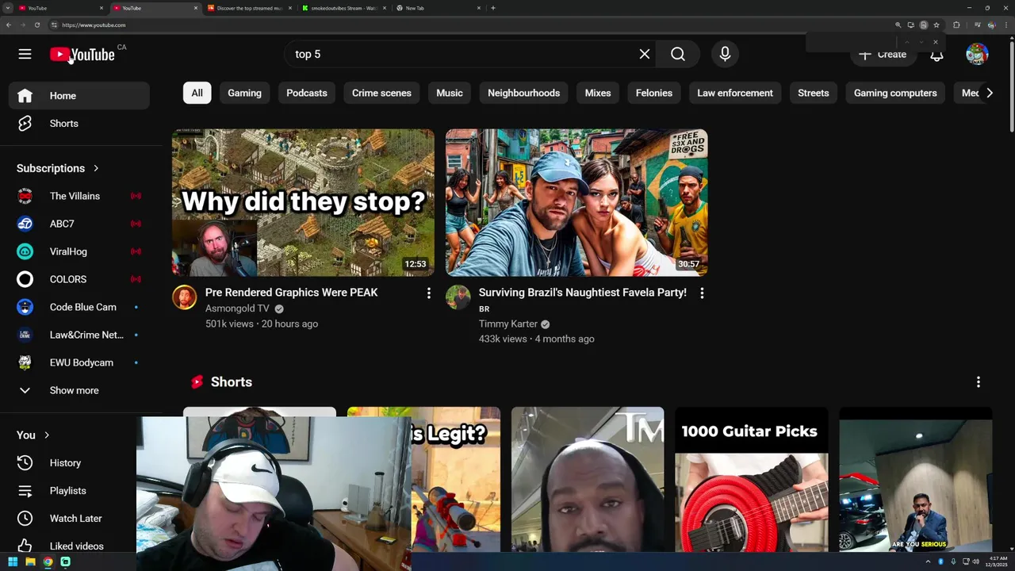The height and width of the screenshot is (571, 1015).
Task: Open ViralHog subscription channel
Action: coord(79,251)
